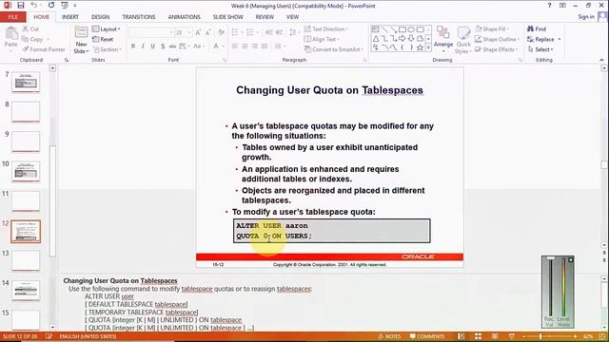Click the Reset slide button

pyautogui.click(x=103, y=39)
